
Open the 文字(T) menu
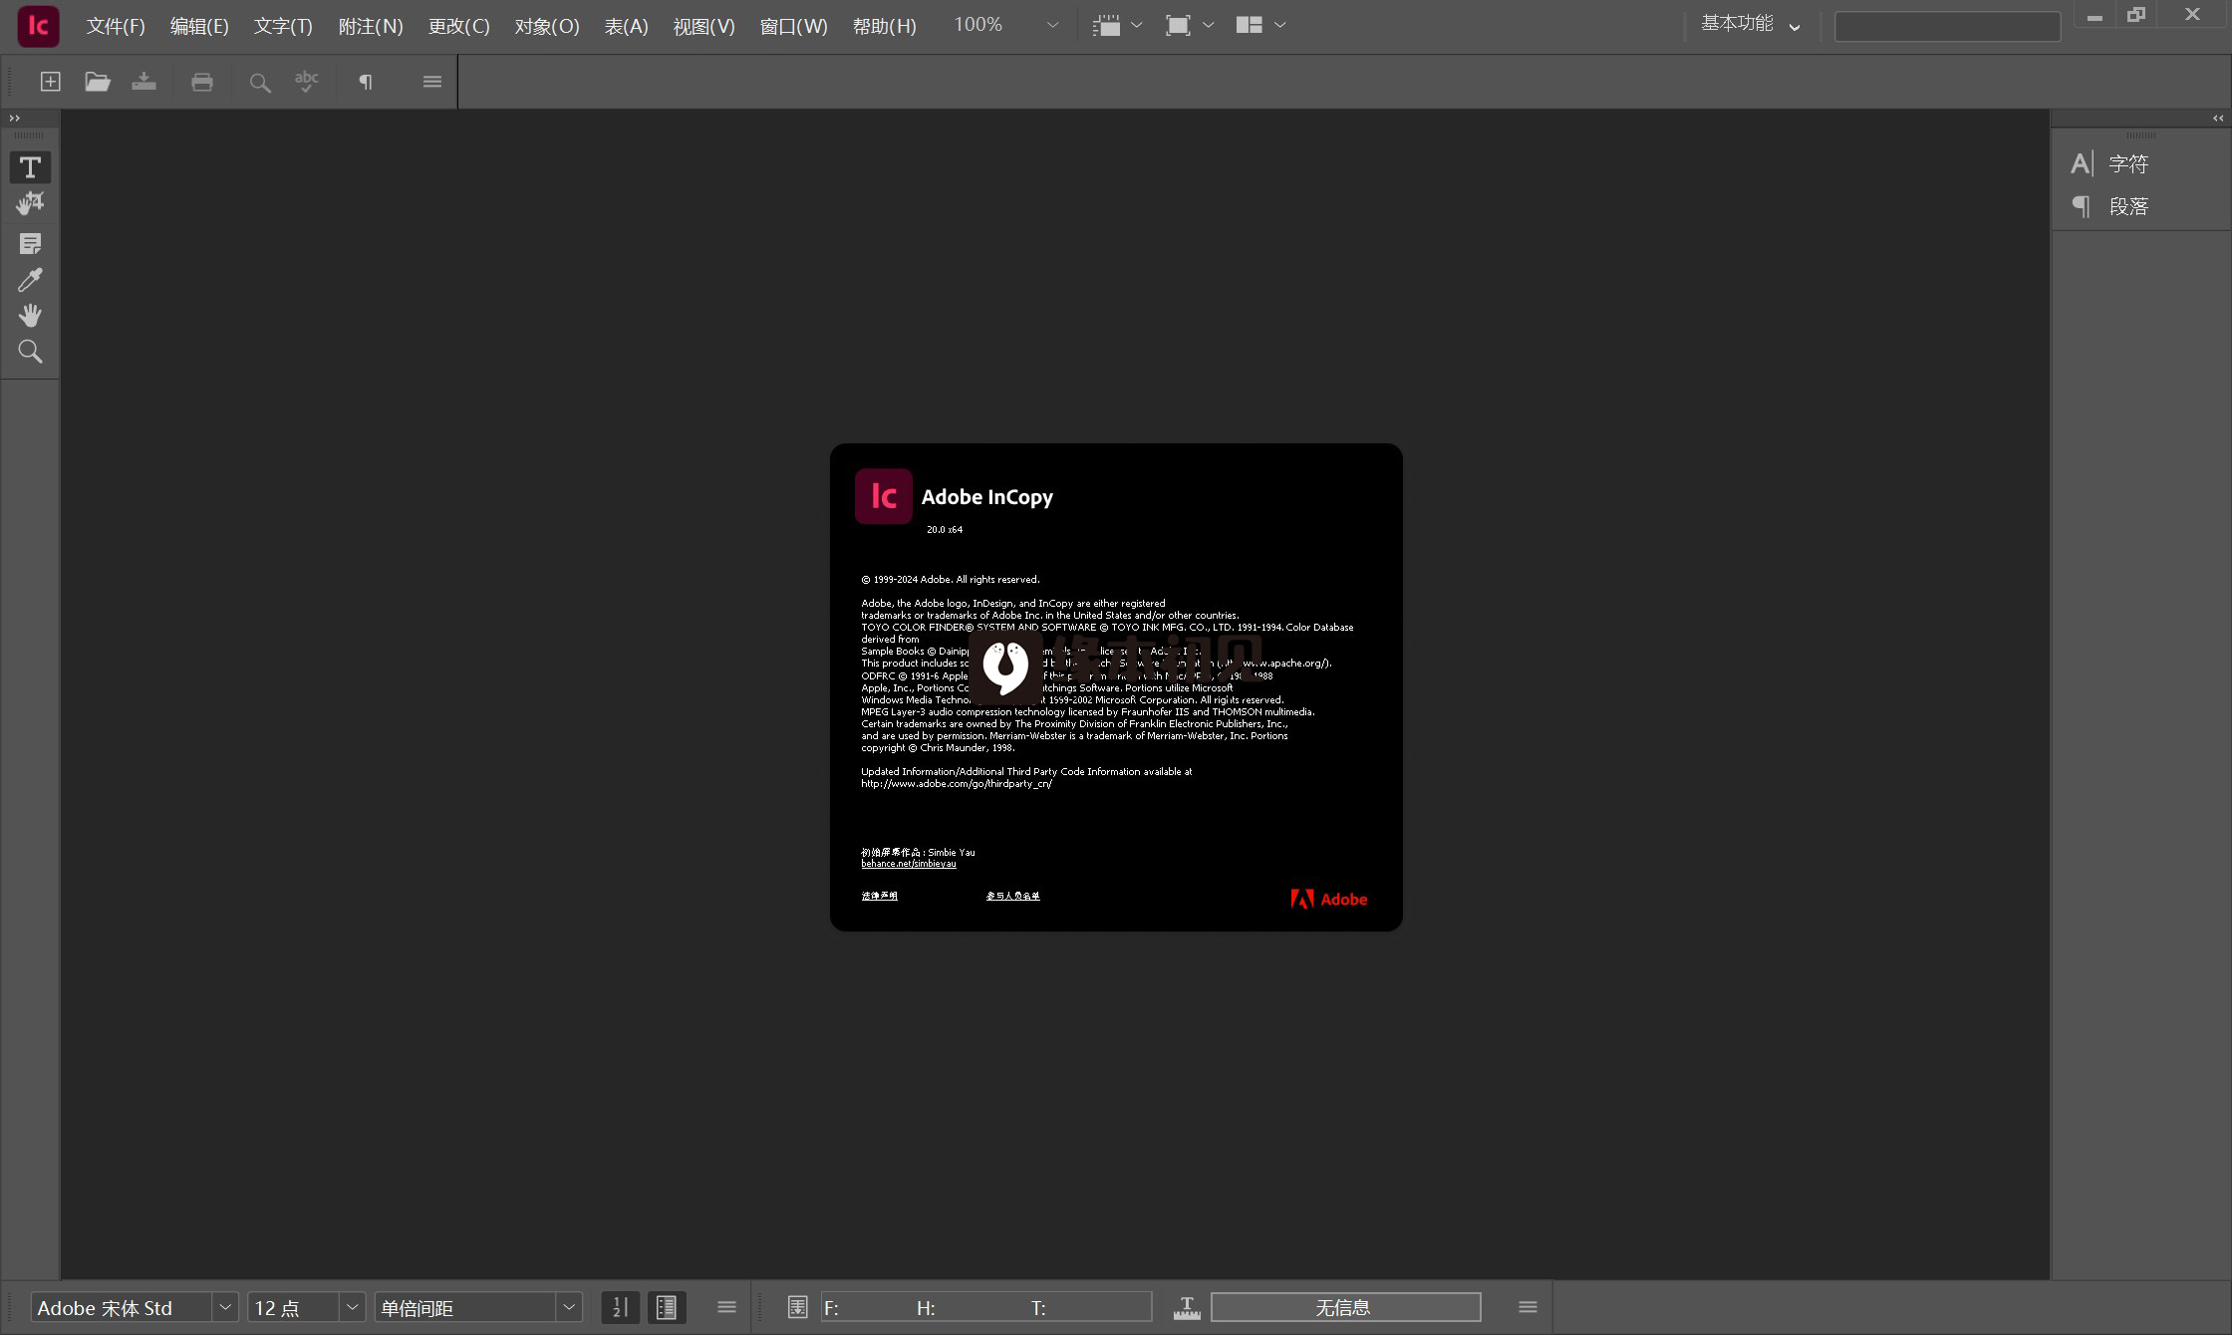click(x=283, y=26)
